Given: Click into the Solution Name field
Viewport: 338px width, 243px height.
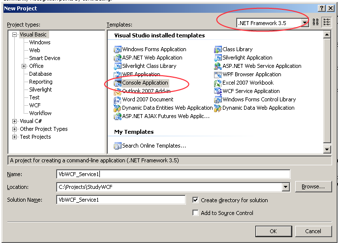Looking at the screenshot, I should tap(121, 200).
